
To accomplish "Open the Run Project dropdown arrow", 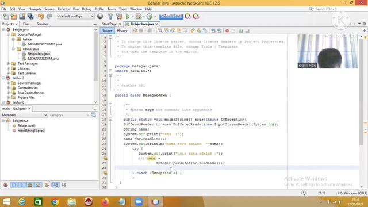I will coord(133,16).
